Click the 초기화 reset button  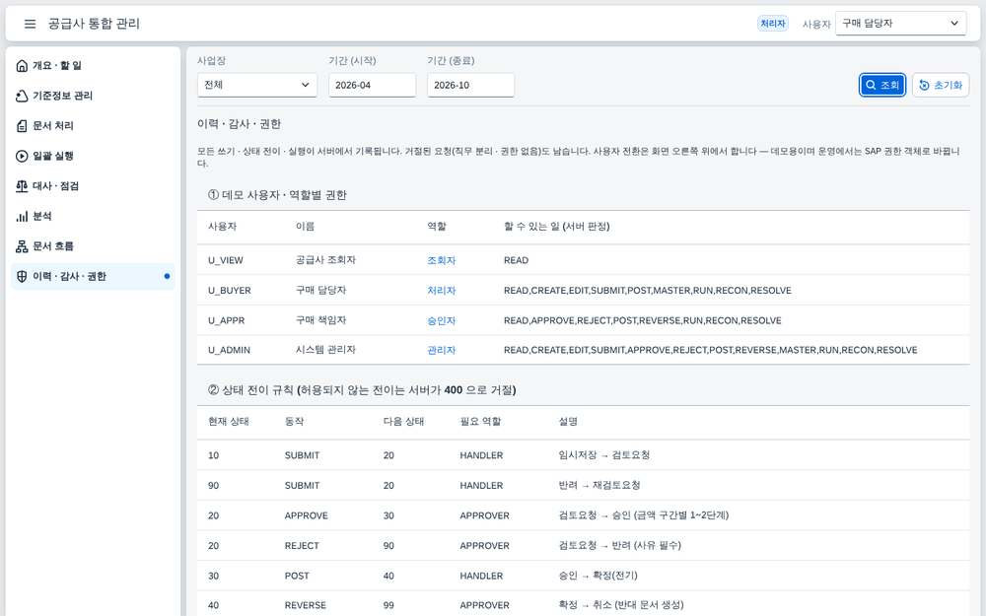click(941, 85)
